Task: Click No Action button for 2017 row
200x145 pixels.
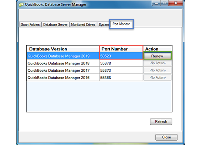Action: click(157, 70)
